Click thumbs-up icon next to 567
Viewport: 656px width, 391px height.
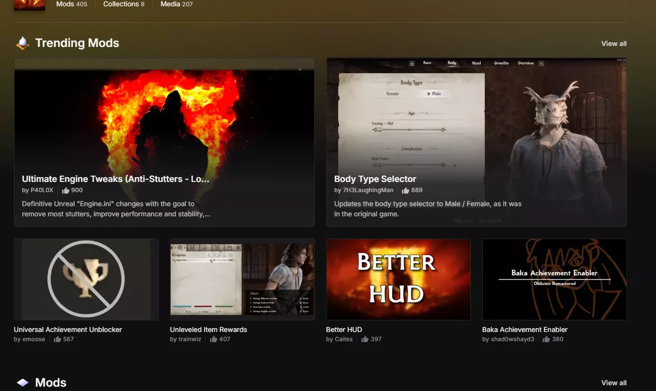58,339
